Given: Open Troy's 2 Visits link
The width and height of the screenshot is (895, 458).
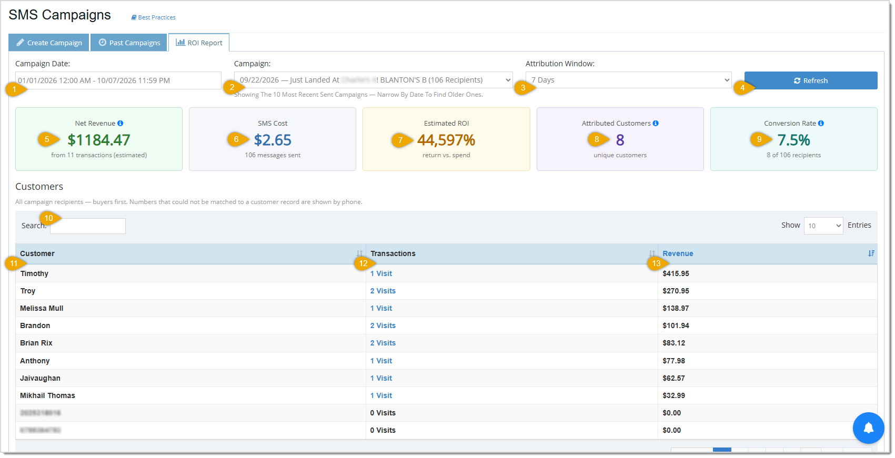Looking at the screenshot, I should click(383, 291).
